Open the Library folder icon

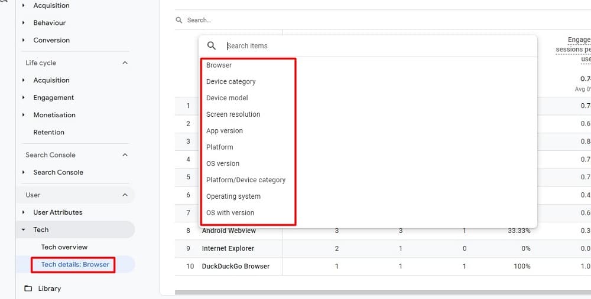[28, 288]
